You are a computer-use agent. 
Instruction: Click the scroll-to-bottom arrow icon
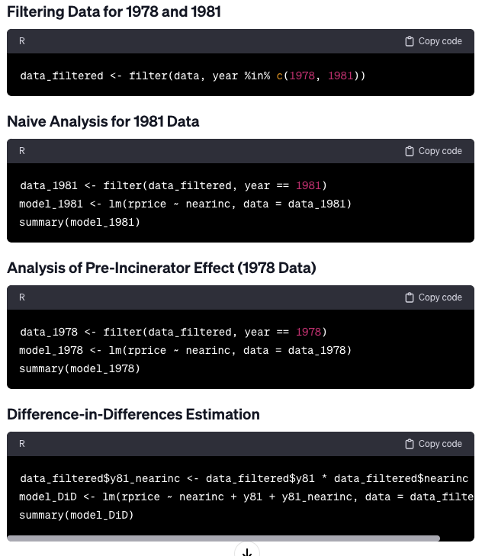click(247, 552)
